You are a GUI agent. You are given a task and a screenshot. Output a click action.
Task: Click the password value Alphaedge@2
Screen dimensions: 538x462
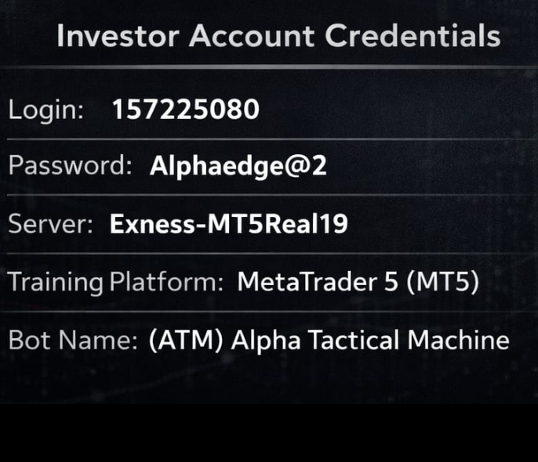(238, 166)
